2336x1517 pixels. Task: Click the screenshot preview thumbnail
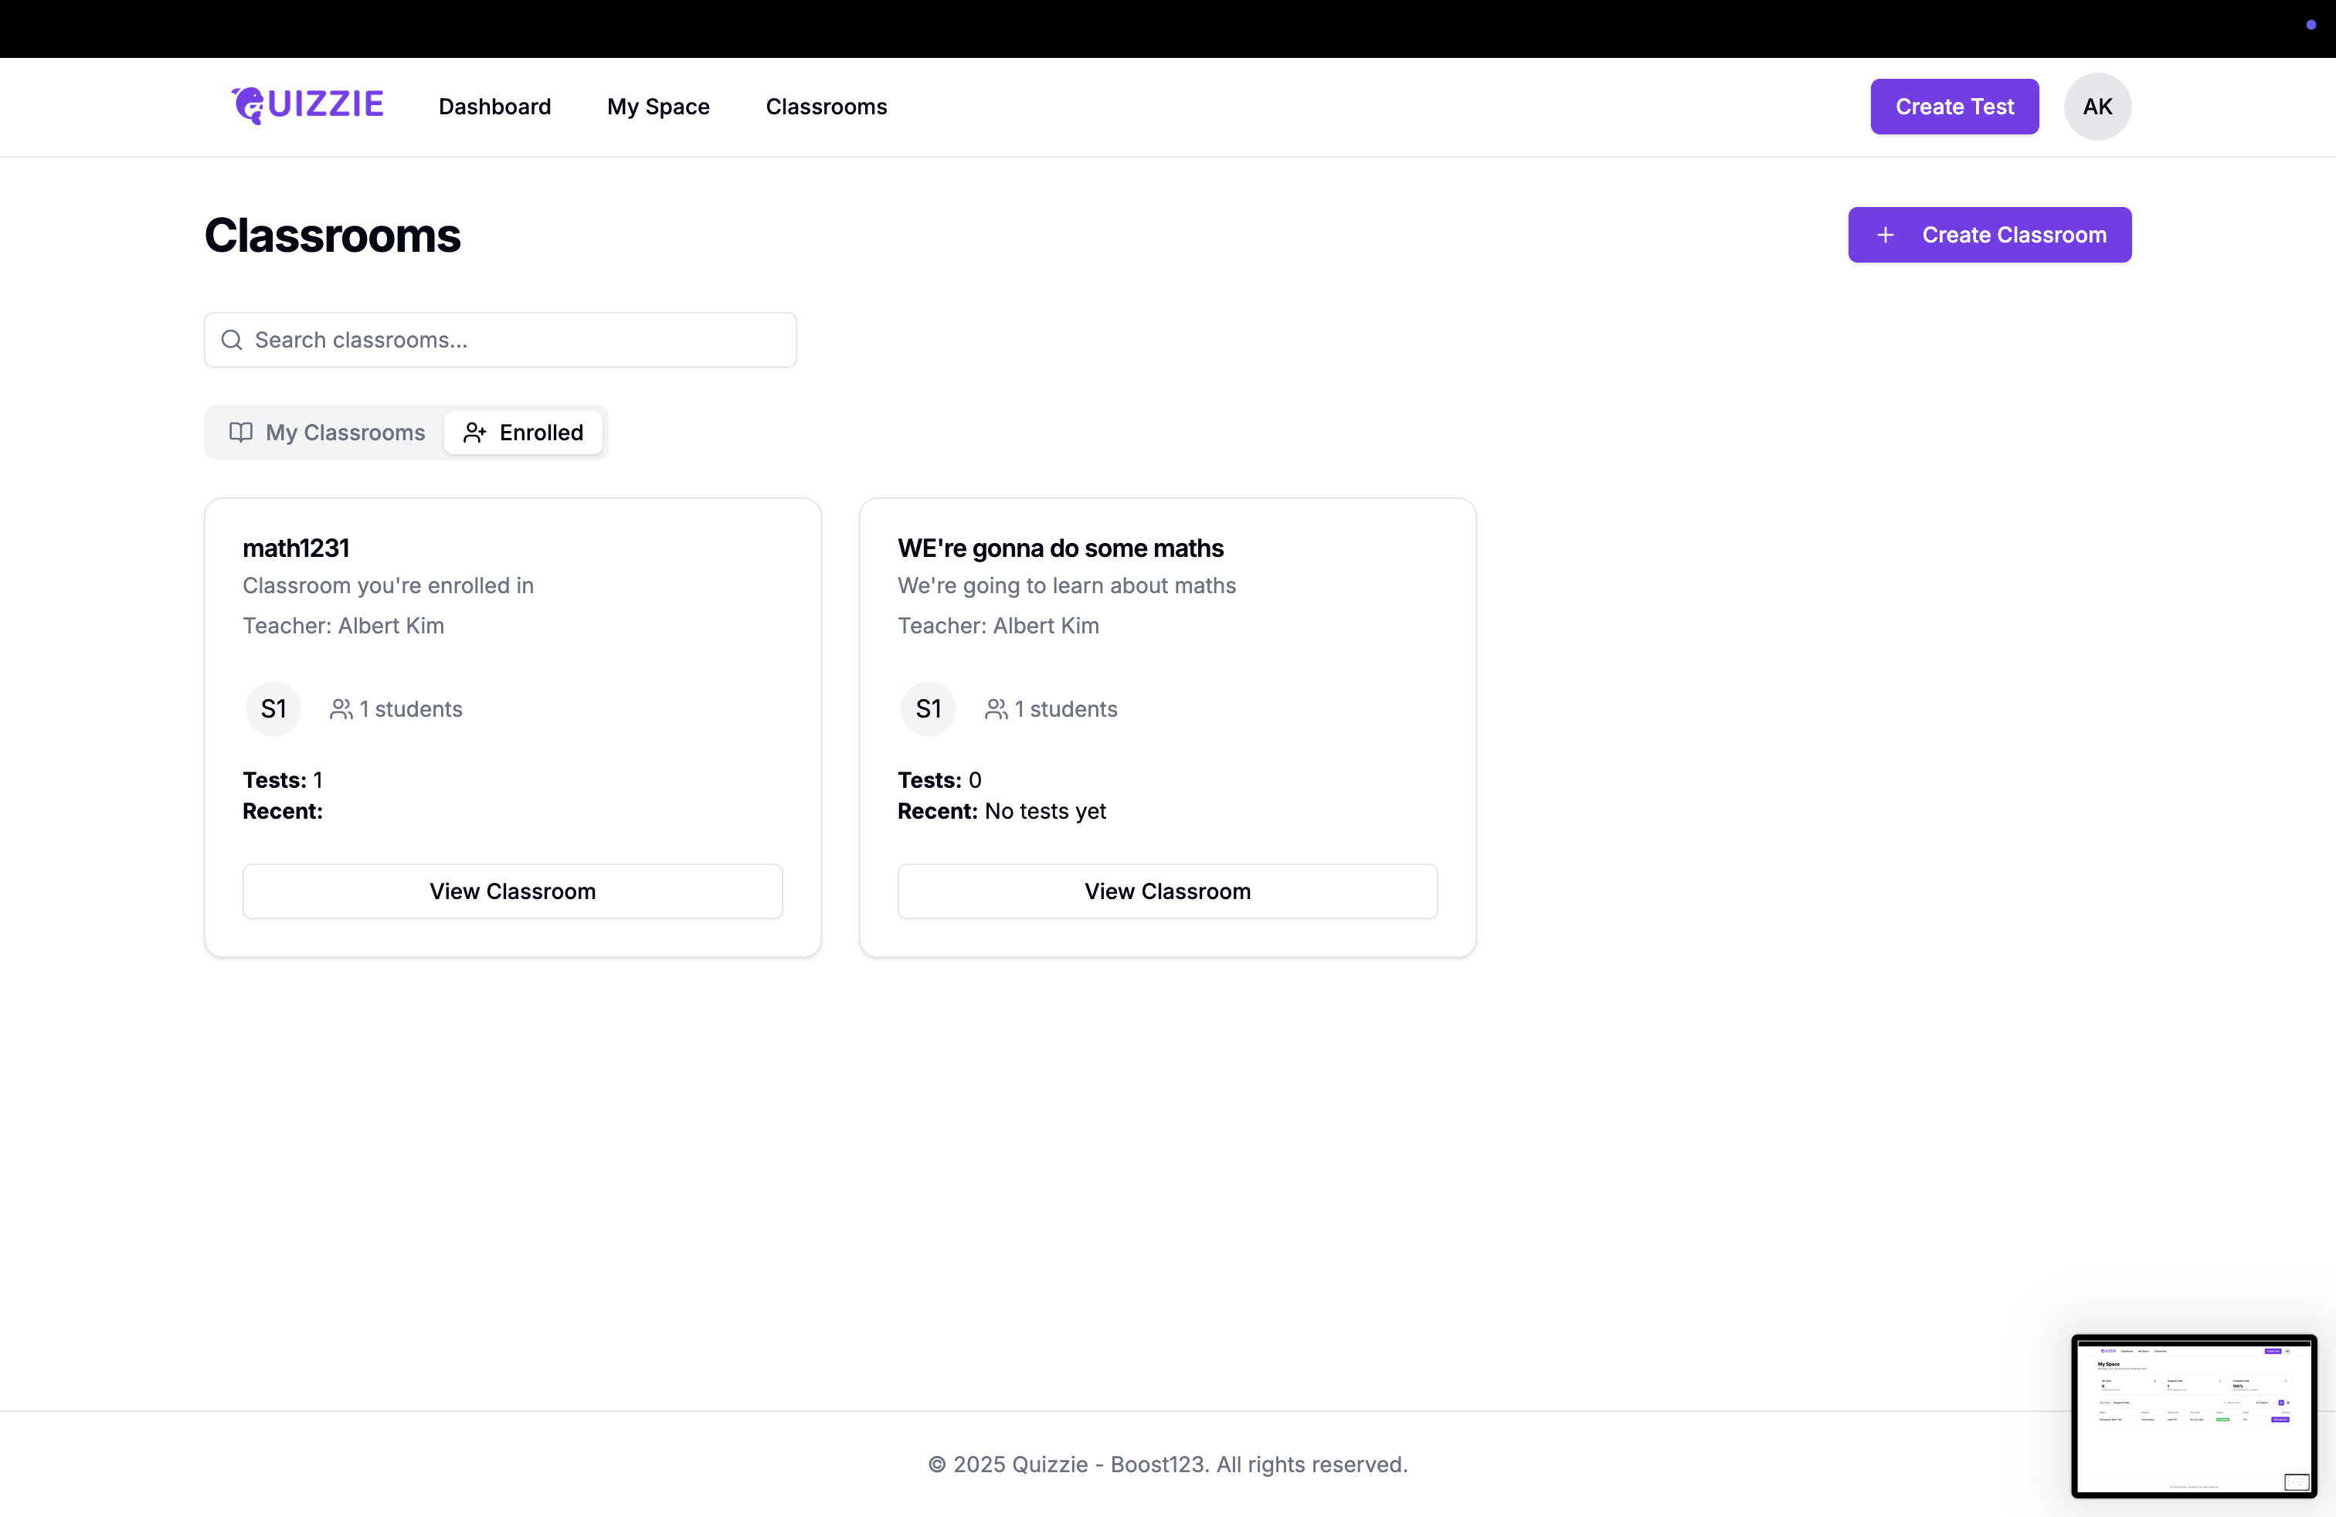pos(2194,1415)
